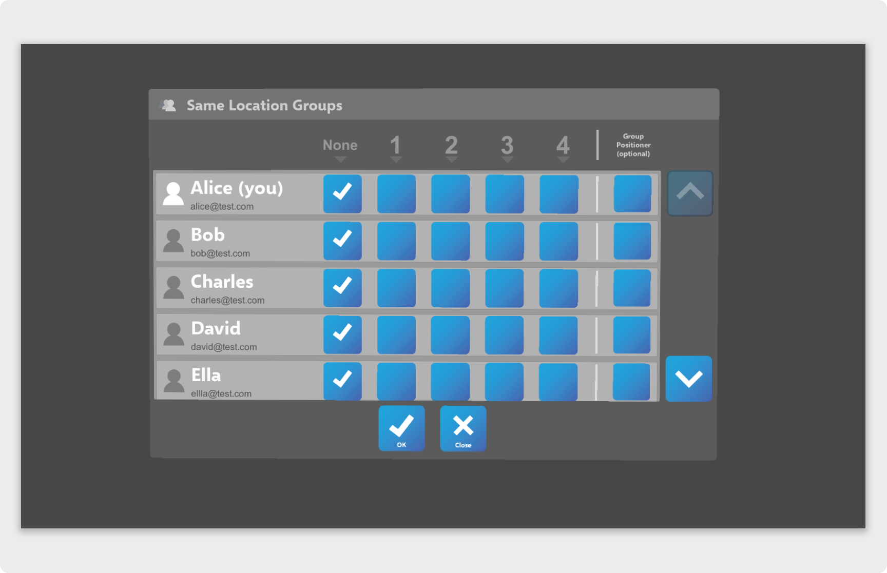Screen dimensions: 887x573
Task: Assign Bob to group 3
Action: 505,241
